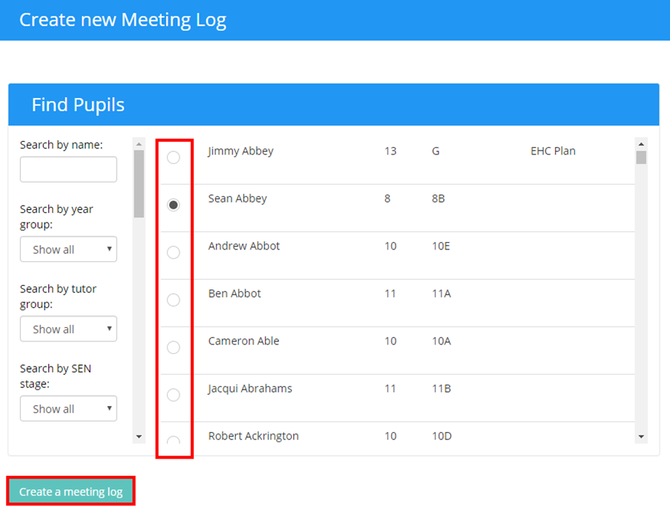The width and height of the screenshot is (670, 521).
Task: Select the radio button for Jimmy Abbey
Action: coord(174,157)
